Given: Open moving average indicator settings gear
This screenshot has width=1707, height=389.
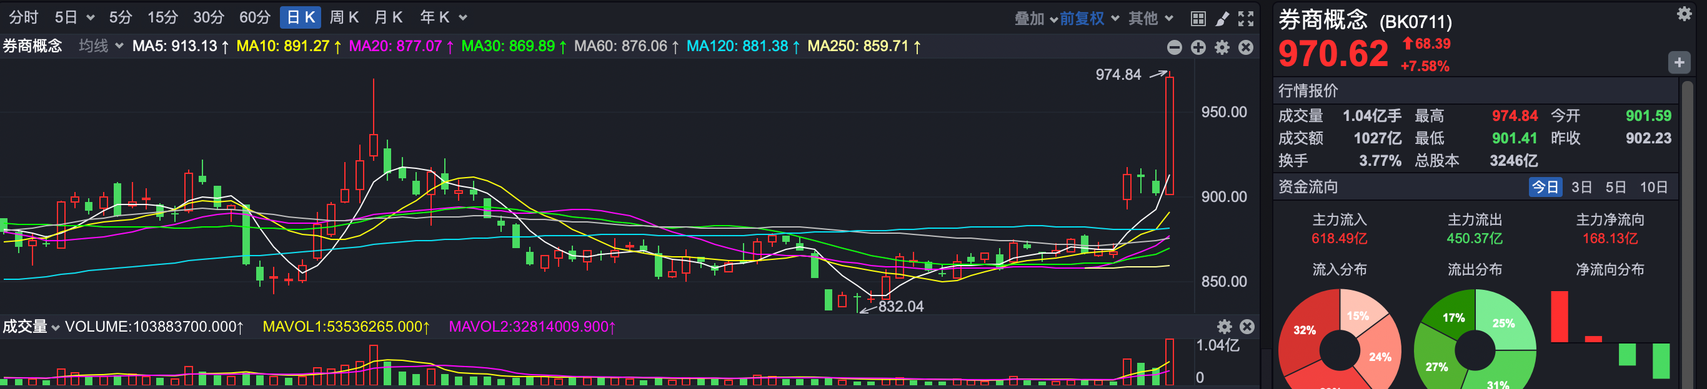Looking at the screenshot, I should [1222, 47].
